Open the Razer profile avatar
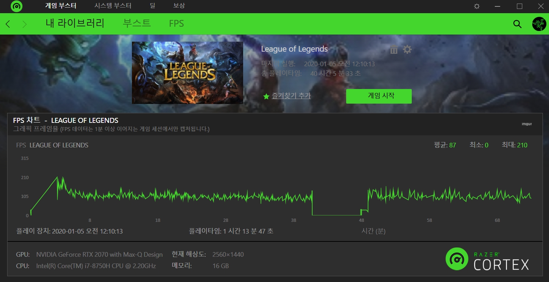Image resolution: width=549 pixels, height=282 pixels. coord(539,24)
